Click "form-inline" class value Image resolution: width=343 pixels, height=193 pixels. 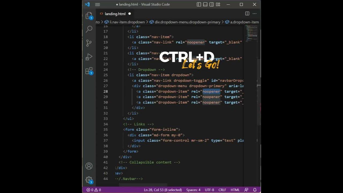pos(163,129)
